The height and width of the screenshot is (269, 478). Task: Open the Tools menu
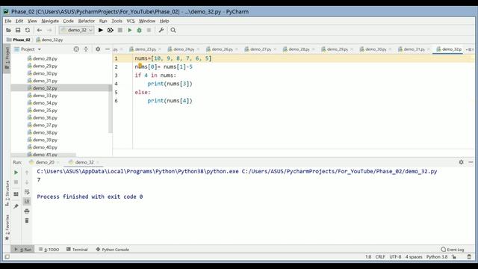tap(117, 21)
